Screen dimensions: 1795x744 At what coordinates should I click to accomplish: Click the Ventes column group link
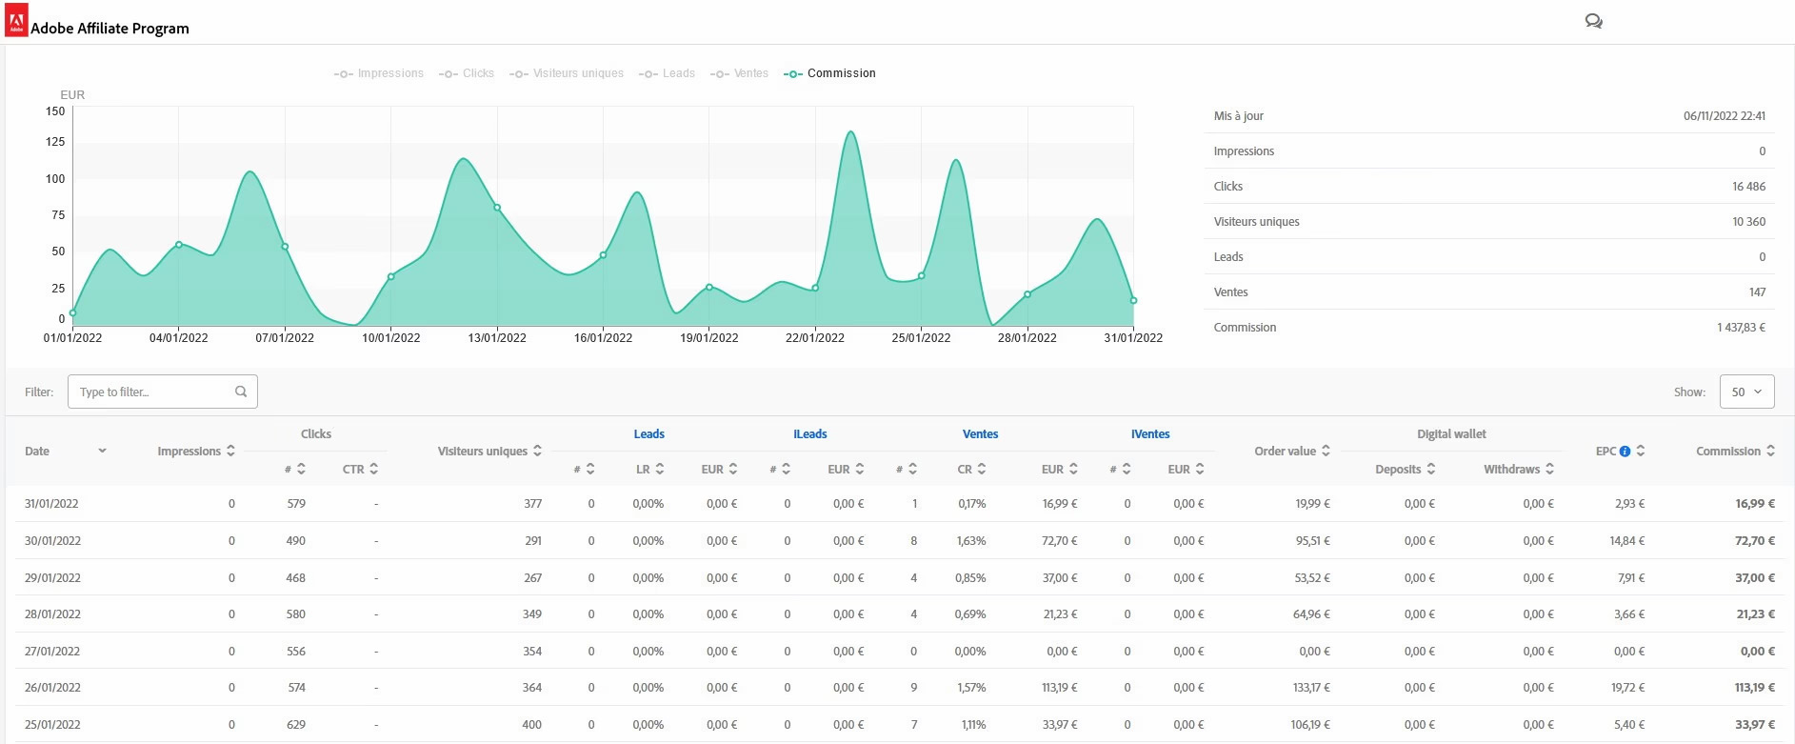point(980,433)
